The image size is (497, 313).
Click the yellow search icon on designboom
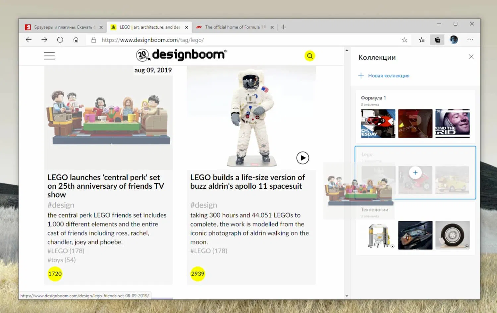[x=309, y=56]
